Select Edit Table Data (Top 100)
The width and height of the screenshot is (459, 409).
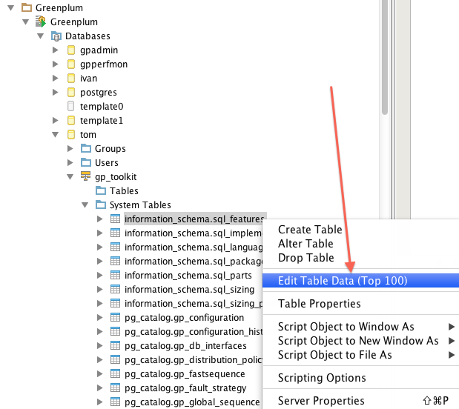point(360,281)
